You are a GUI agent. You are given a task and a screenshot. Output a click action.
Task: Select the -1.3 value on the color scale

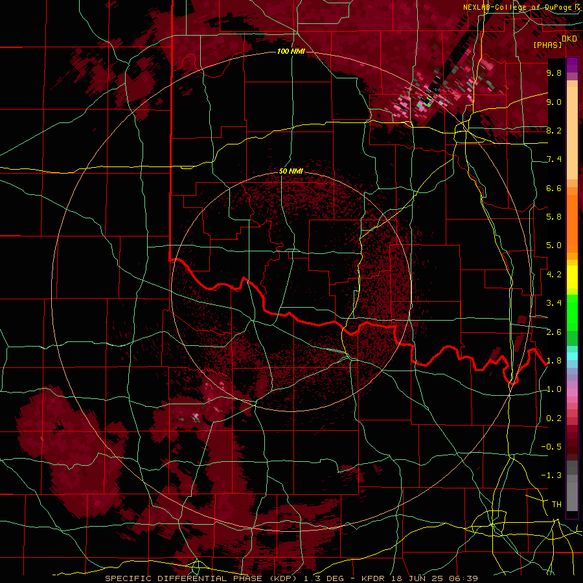tap(551, 475)
